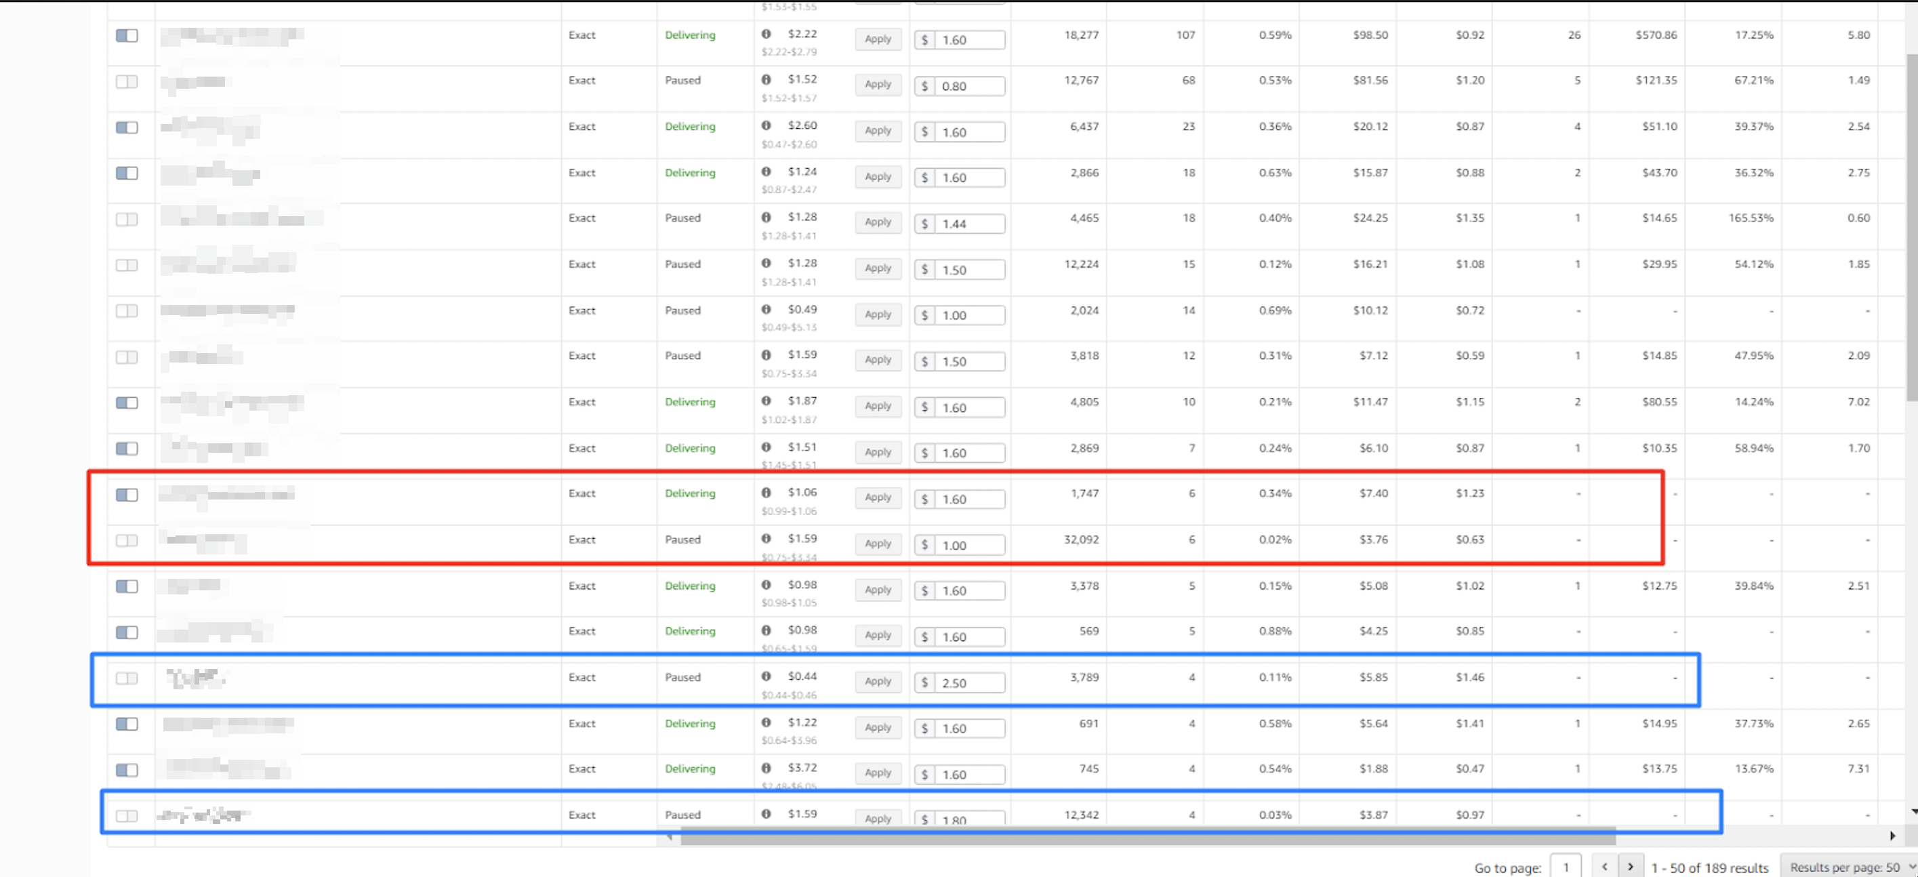Enable paused keyword with 4,465 impressions

click(127, 219)
